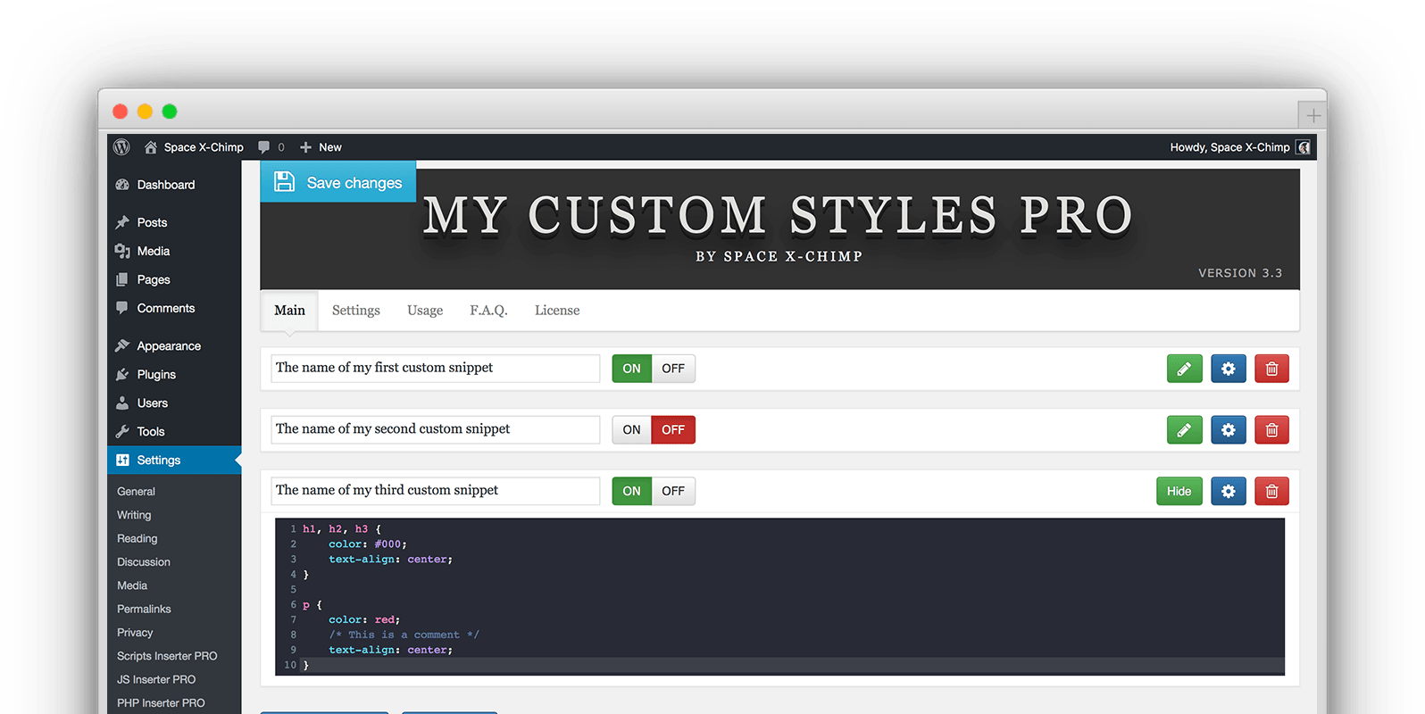This screenshot has height=714, width=1425.
Task: Open the New content menu in admin bar
Action: click(321, 147)
